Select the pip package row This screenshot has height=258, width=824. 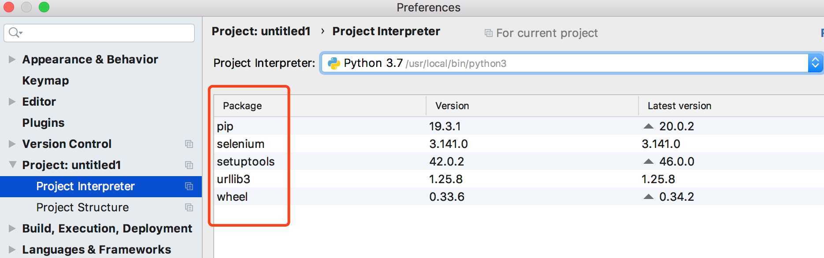(519, 126)
